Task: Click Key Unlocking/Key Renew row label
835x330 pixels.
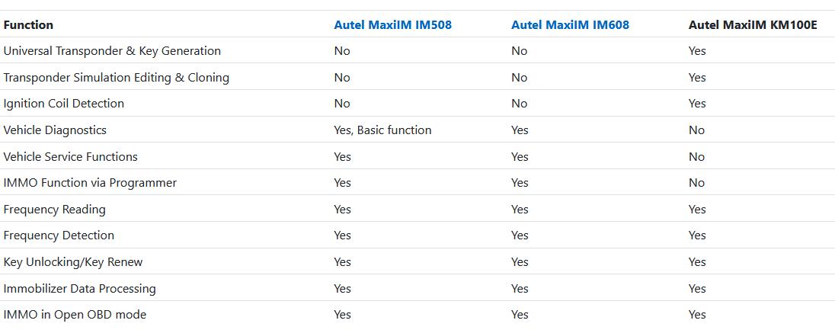Action: click(x=72, y=262)
